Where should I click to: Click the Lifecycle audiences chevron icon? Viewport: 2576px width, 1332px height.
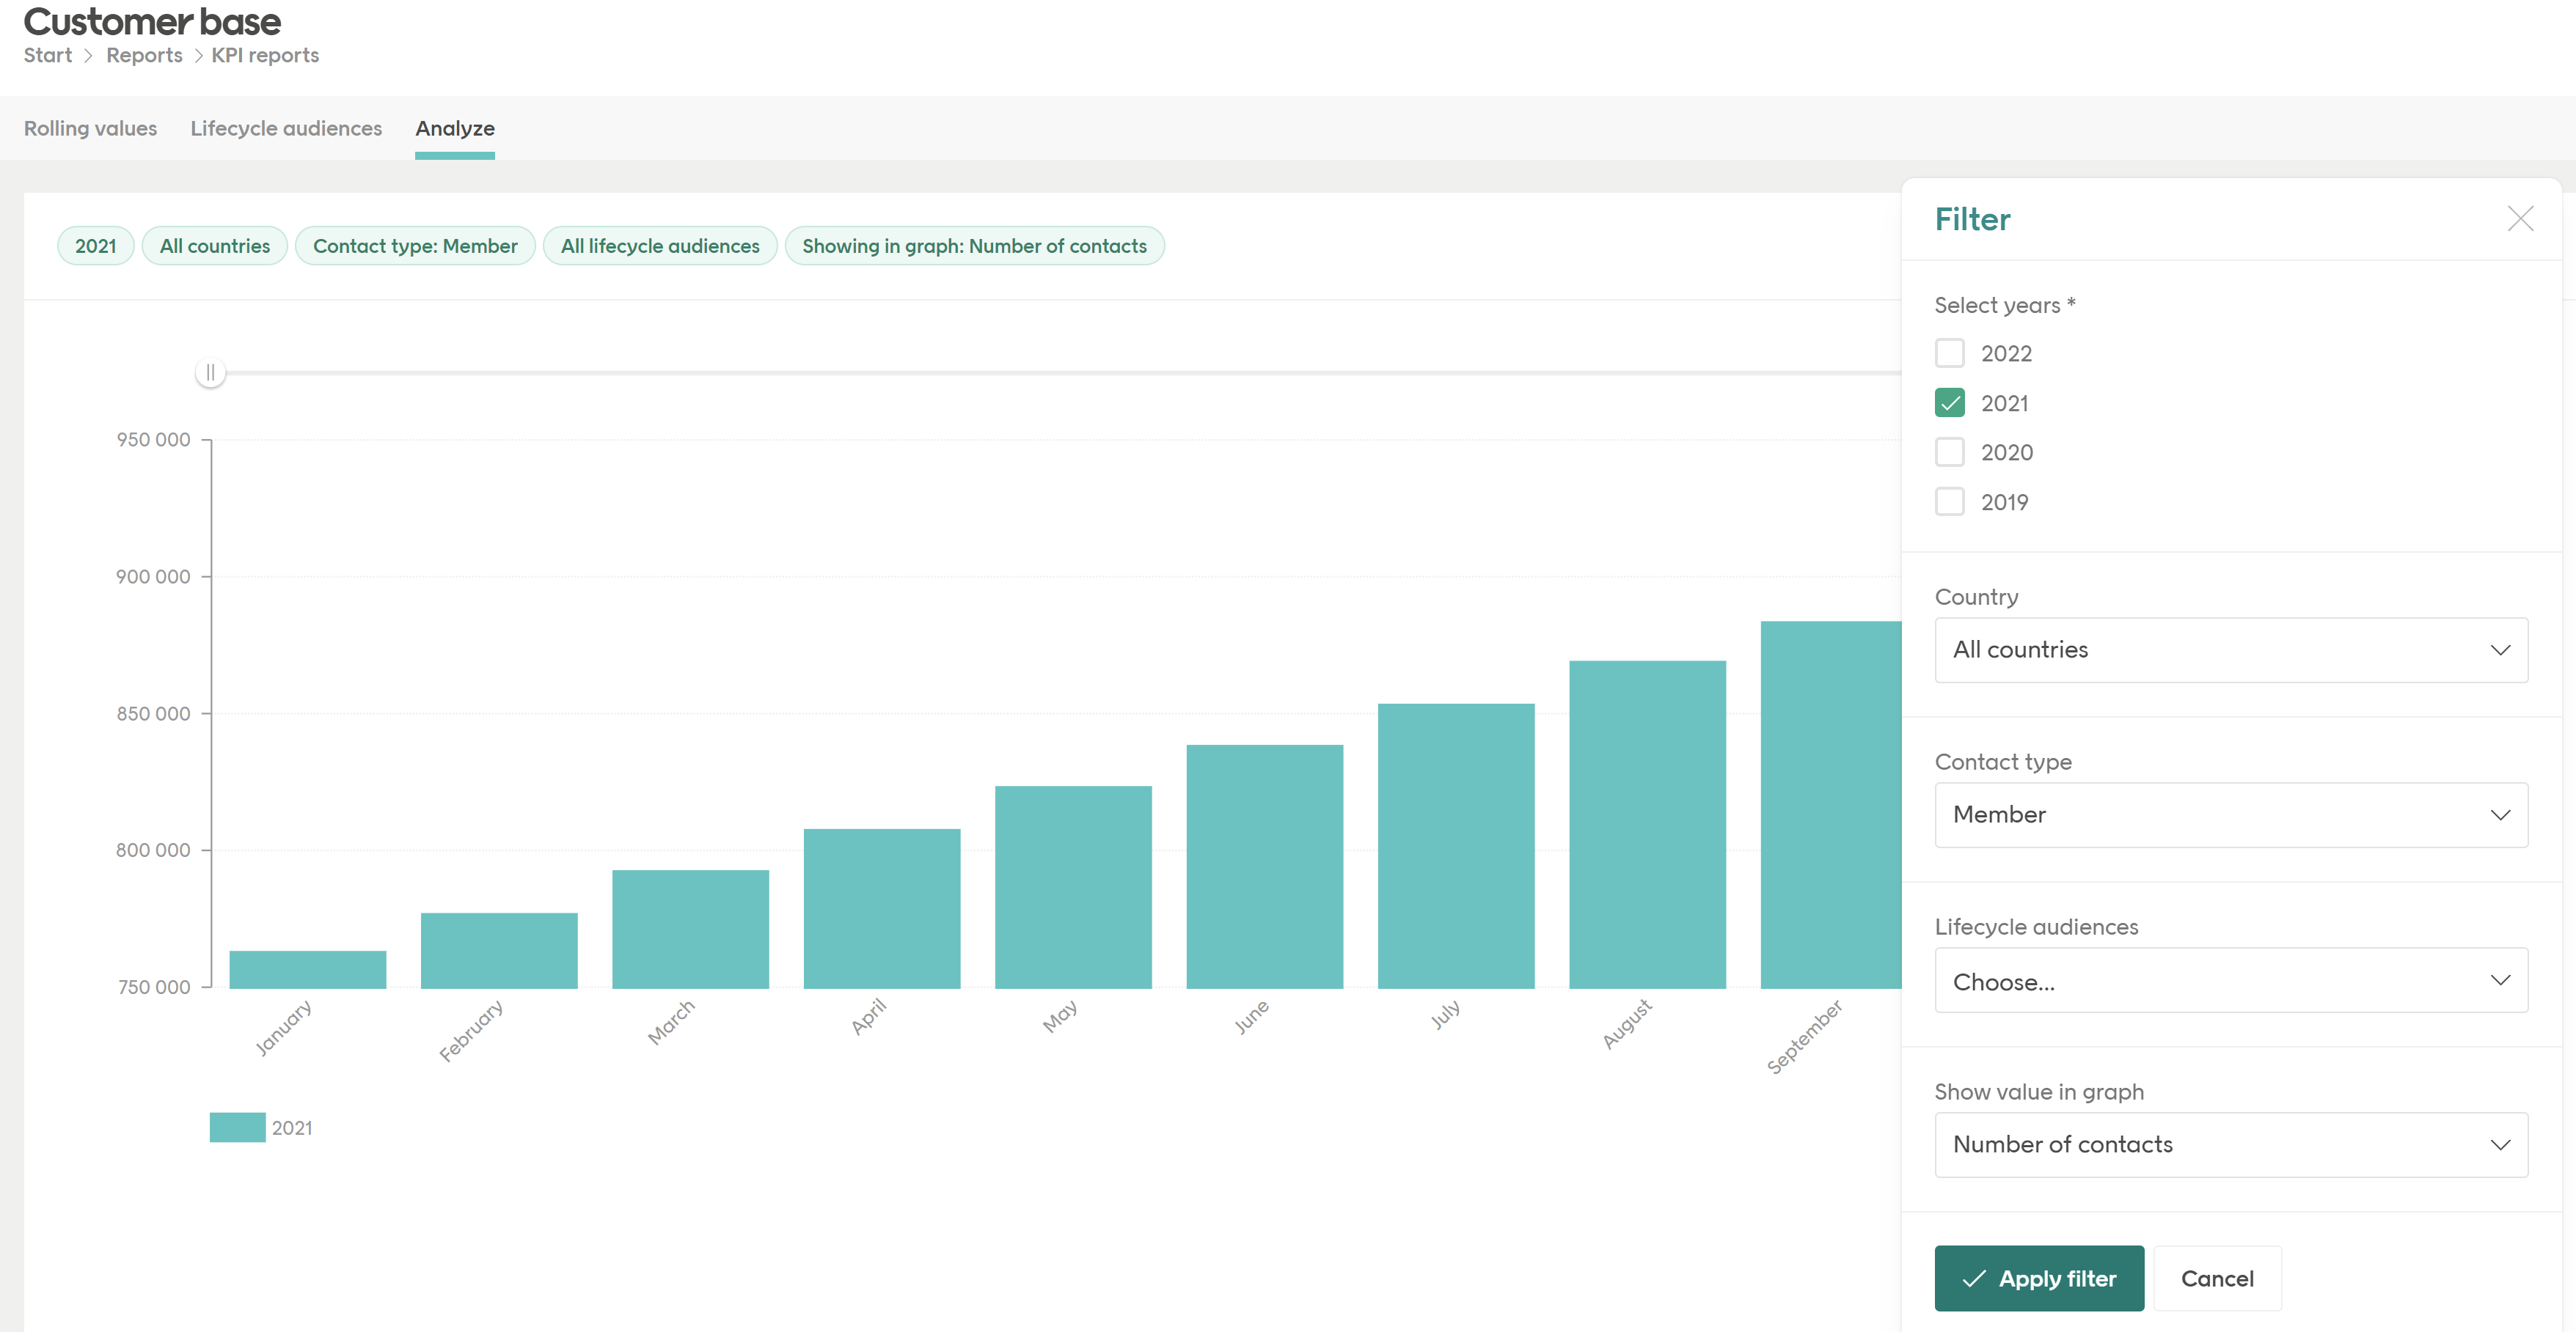tap(2501, 980)
